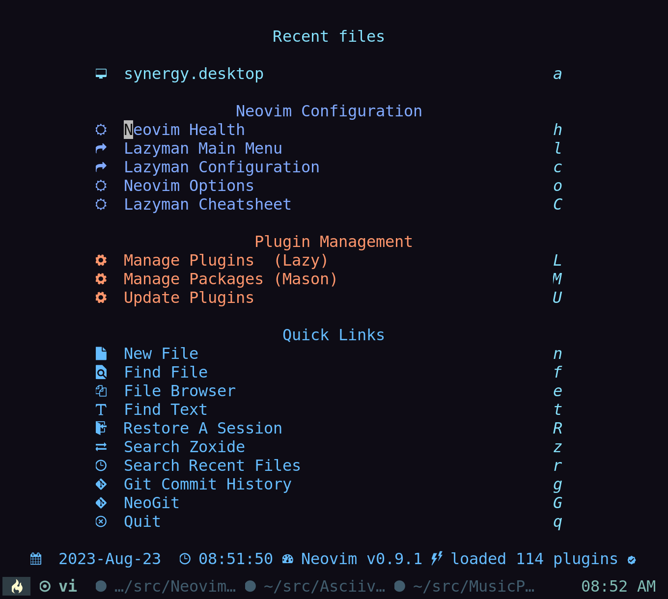
Task: Click the Plugin Management heading
Action: pyautogui.click(x=334, y=242)
